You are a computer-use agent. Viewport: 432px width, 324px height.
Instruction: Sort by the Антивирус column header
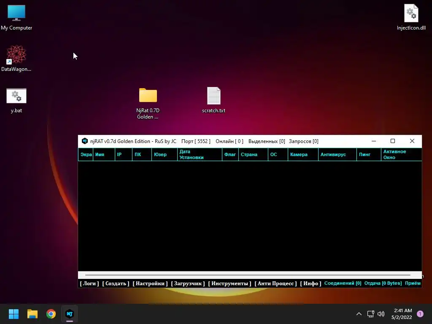click(337, 154)
